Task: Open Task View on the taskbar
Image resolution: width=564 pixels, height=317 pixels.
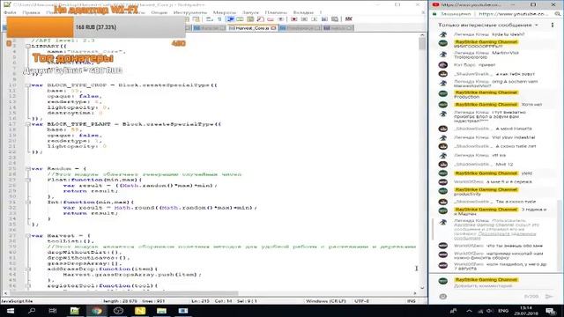Action: click(53, 311)
